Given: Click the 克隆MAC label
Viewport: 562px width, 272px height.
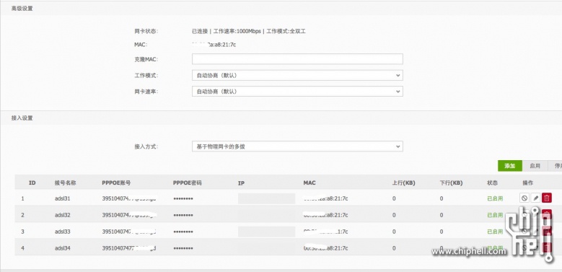Looking at the screenshot, I should point(146,59).
